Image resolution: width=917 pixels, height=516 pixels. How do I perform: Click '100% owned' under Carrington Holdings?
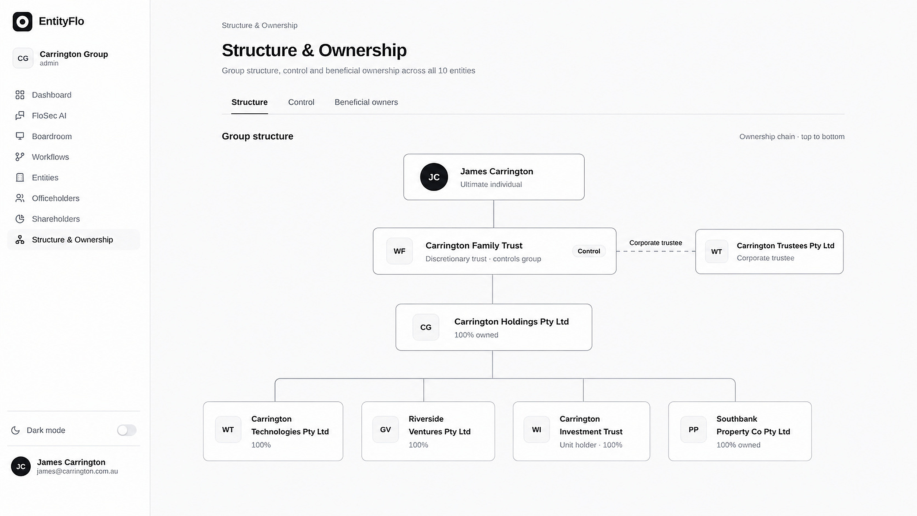476,335
